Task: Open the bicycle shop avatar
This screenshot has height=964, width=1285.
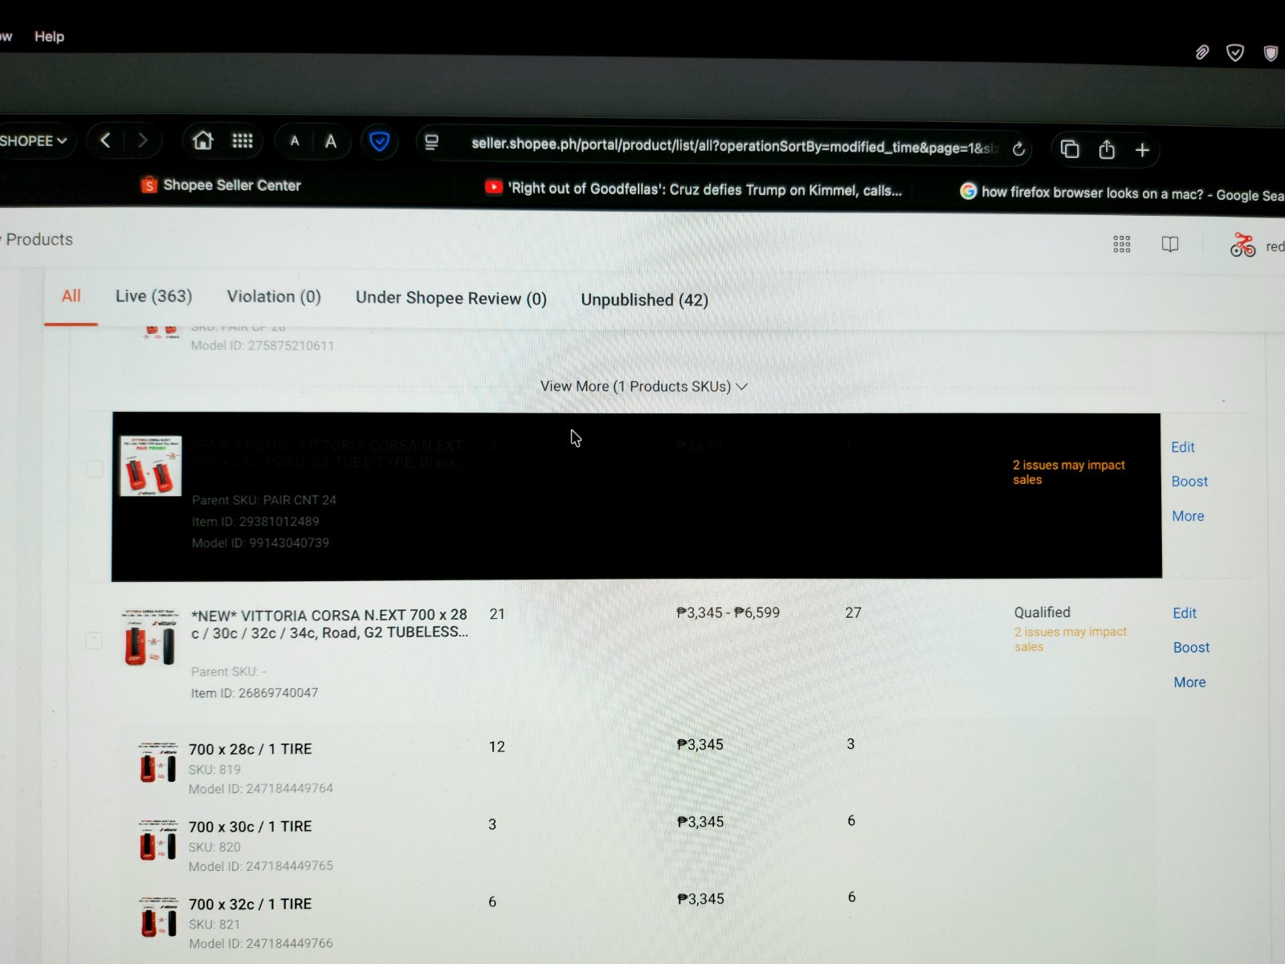Action: [1242, 245]
